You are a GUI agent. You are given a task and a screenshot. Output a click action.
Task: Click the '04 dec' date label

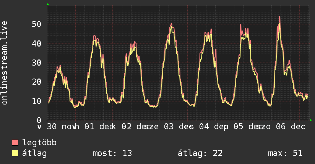(213, 127)
